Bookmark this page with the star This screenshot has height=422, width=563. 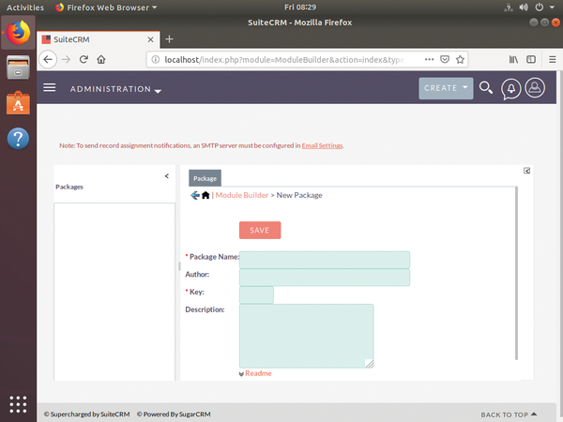[460, 60]
